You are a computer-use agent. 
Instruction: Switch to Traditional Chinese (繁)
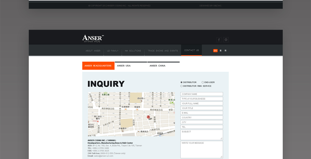click(x=221, y=51)
